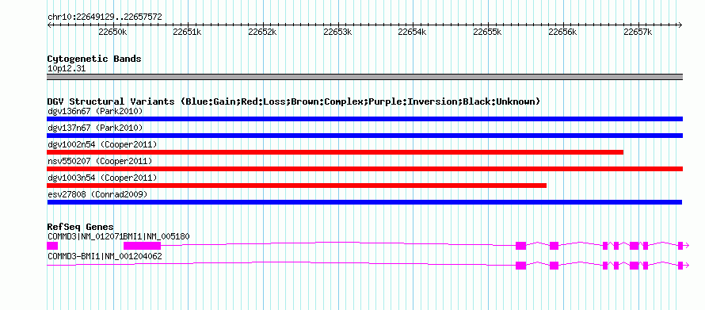Screen dimensions: 705x310
Task: Open the nsv550207 (Cooper2011) label
Action: (100, 161)
